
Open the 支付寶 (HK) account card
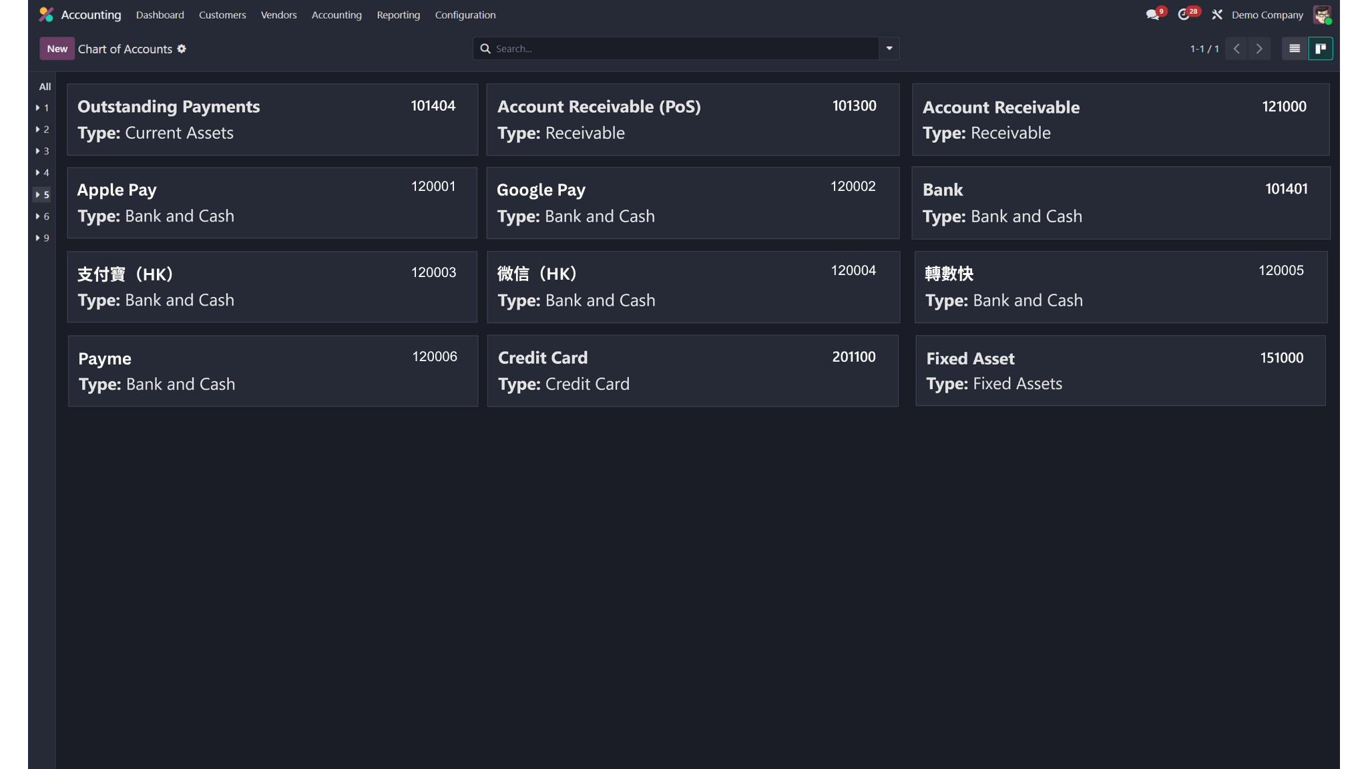pyautogui.click(x=272, y=287)
